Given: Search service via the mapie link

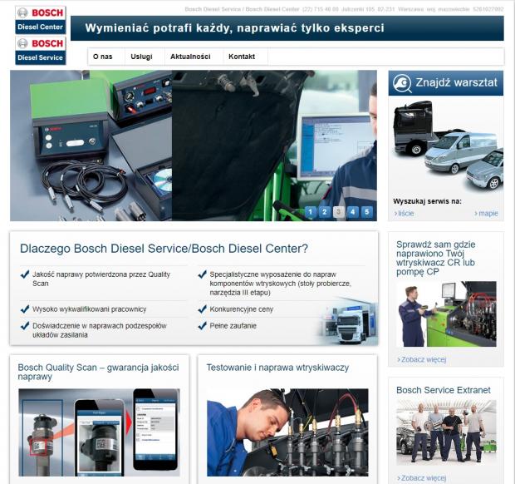Looking at the screenshot, I should (487, 214).
